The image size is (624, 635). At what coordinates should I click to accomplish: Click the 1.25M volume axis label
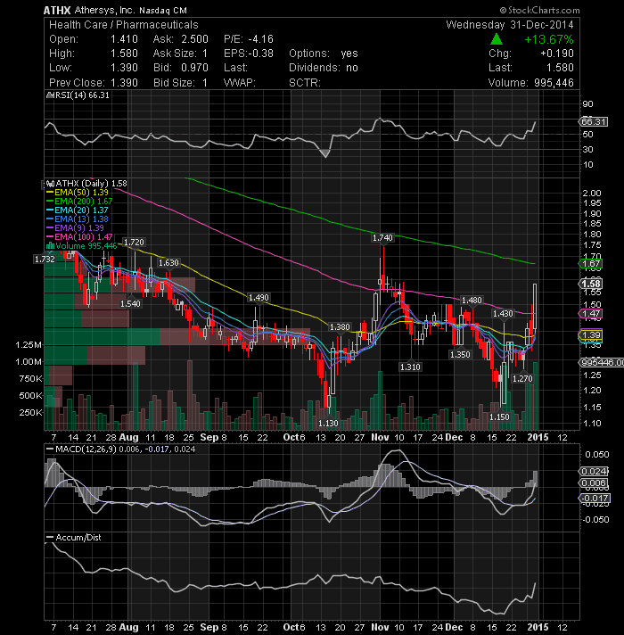[x=29, y=345]
